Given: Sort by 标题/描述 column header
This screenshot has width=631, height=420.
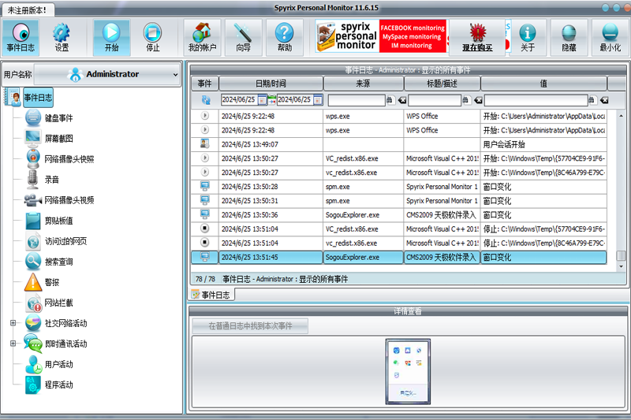Looking at the screenshot, I should point(442,84).
